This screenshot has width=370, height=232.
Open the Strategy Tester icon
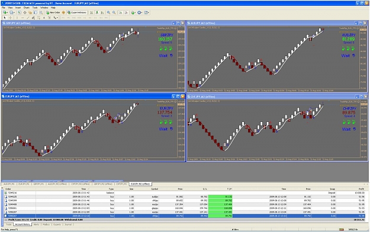coord(41,12)
